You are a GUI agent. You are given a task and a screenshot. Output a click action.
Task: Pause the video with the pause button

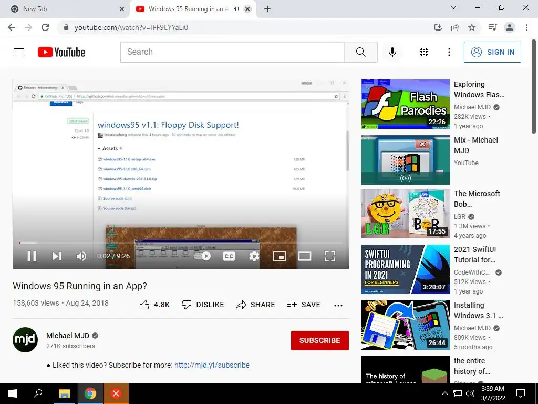(32, 256)
